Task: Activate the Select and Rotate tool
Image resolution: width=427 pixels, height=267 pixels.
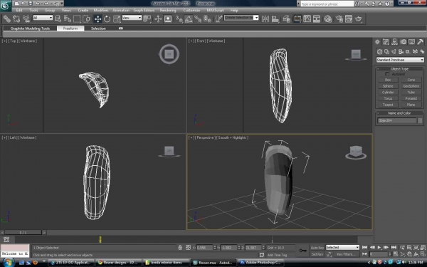Action: click(x=107, y=19)
